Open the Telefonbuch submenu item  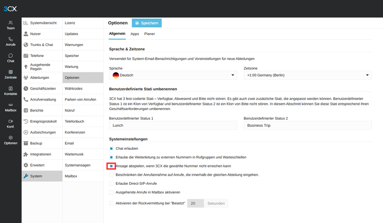tap(83, 122)
